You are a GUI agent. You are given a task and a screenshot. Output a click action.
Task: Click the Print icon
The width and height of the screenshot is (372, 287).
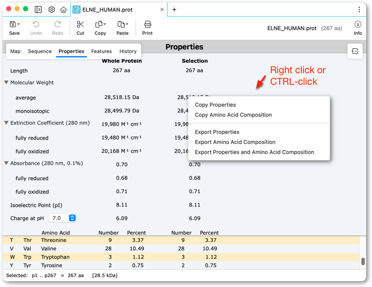coord(147,24)
